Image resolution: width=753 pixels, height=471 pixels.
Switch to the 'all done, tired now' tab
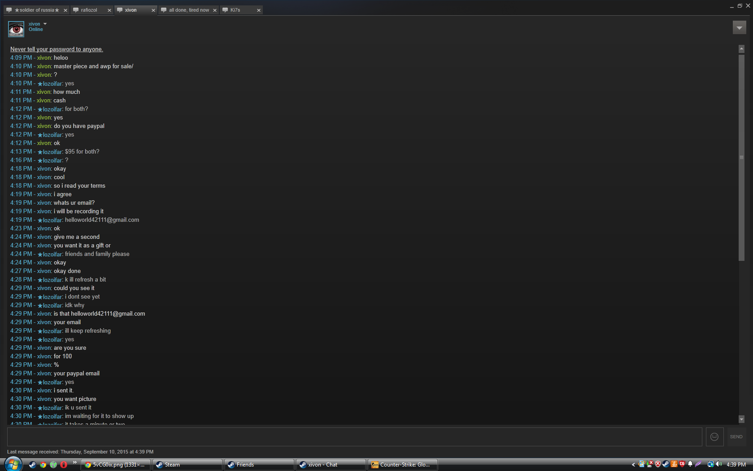[x=188, y=10]
